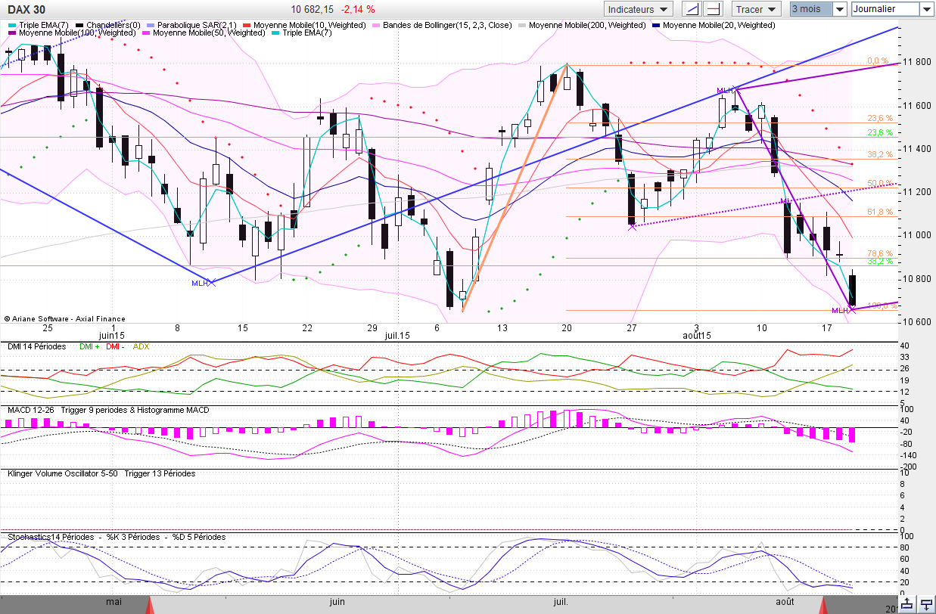Screen dimensions: 936x614
Task: Click the 38,2 % Fibonacci label near 11 400
Action: 880,154
